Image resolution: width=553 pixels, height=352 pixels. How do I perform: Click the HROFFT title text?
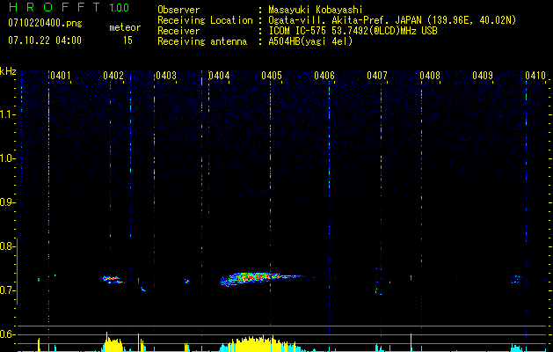coord(55,7)
